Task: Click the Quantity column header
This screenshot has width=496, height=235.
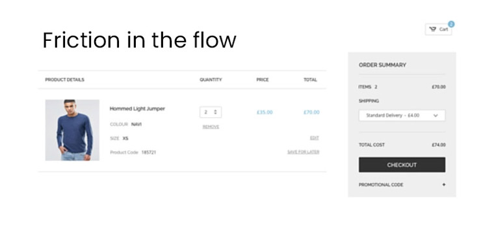Action: click(x=211, y=80)
